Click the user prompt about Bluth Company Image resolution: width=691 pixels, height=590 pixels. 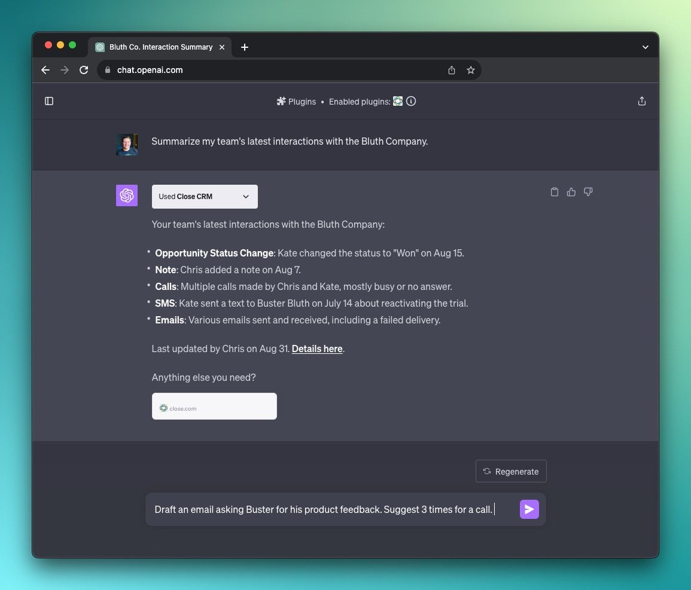pyautogui.click(x=290, y=141)
